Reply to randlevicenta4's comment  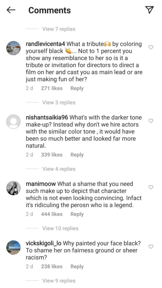tap(77, 88)
